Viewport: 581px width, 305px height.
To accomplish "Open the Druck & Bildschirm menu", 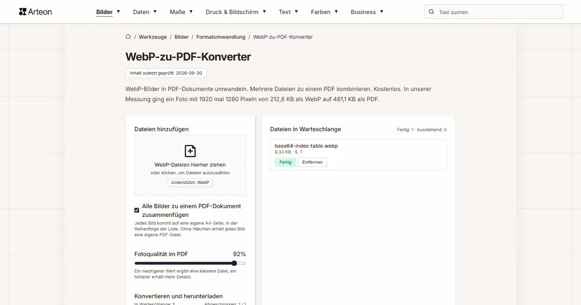I will [x=232, y=12].
